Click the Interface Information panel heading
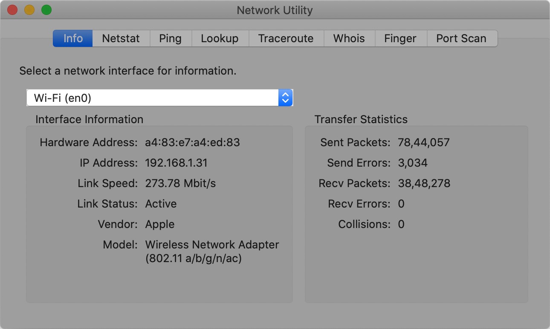This screenshot has height=329, width=550. 89,120
